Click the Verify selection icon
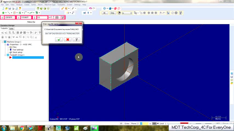Viewport: 234px width, 131px height. [168, 13]
